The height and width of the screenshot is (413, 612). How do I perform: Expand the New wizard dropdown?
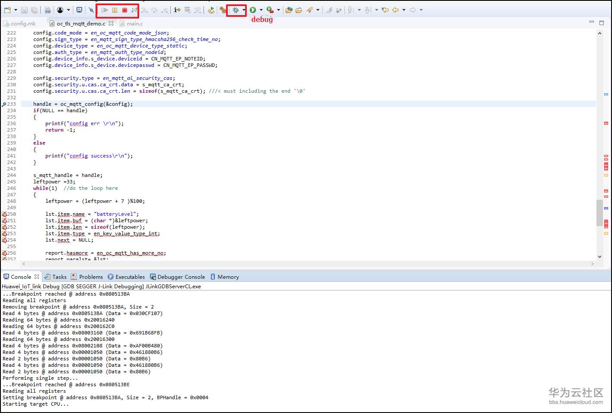[x=15, y=9]
